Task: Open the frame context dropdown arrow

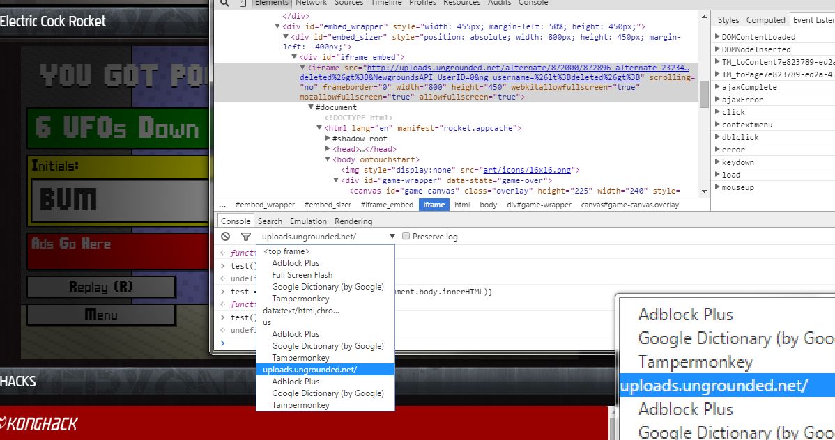Action: (x=392, y=237)
